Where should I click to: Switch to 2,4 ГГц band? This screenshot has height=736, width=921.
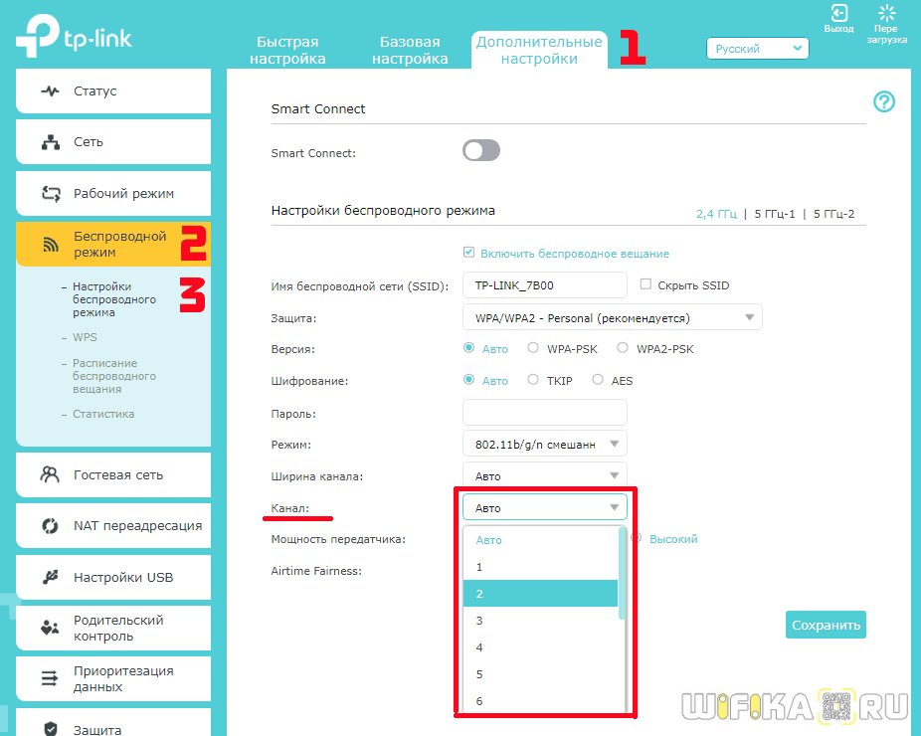click(x=716, y=214)
